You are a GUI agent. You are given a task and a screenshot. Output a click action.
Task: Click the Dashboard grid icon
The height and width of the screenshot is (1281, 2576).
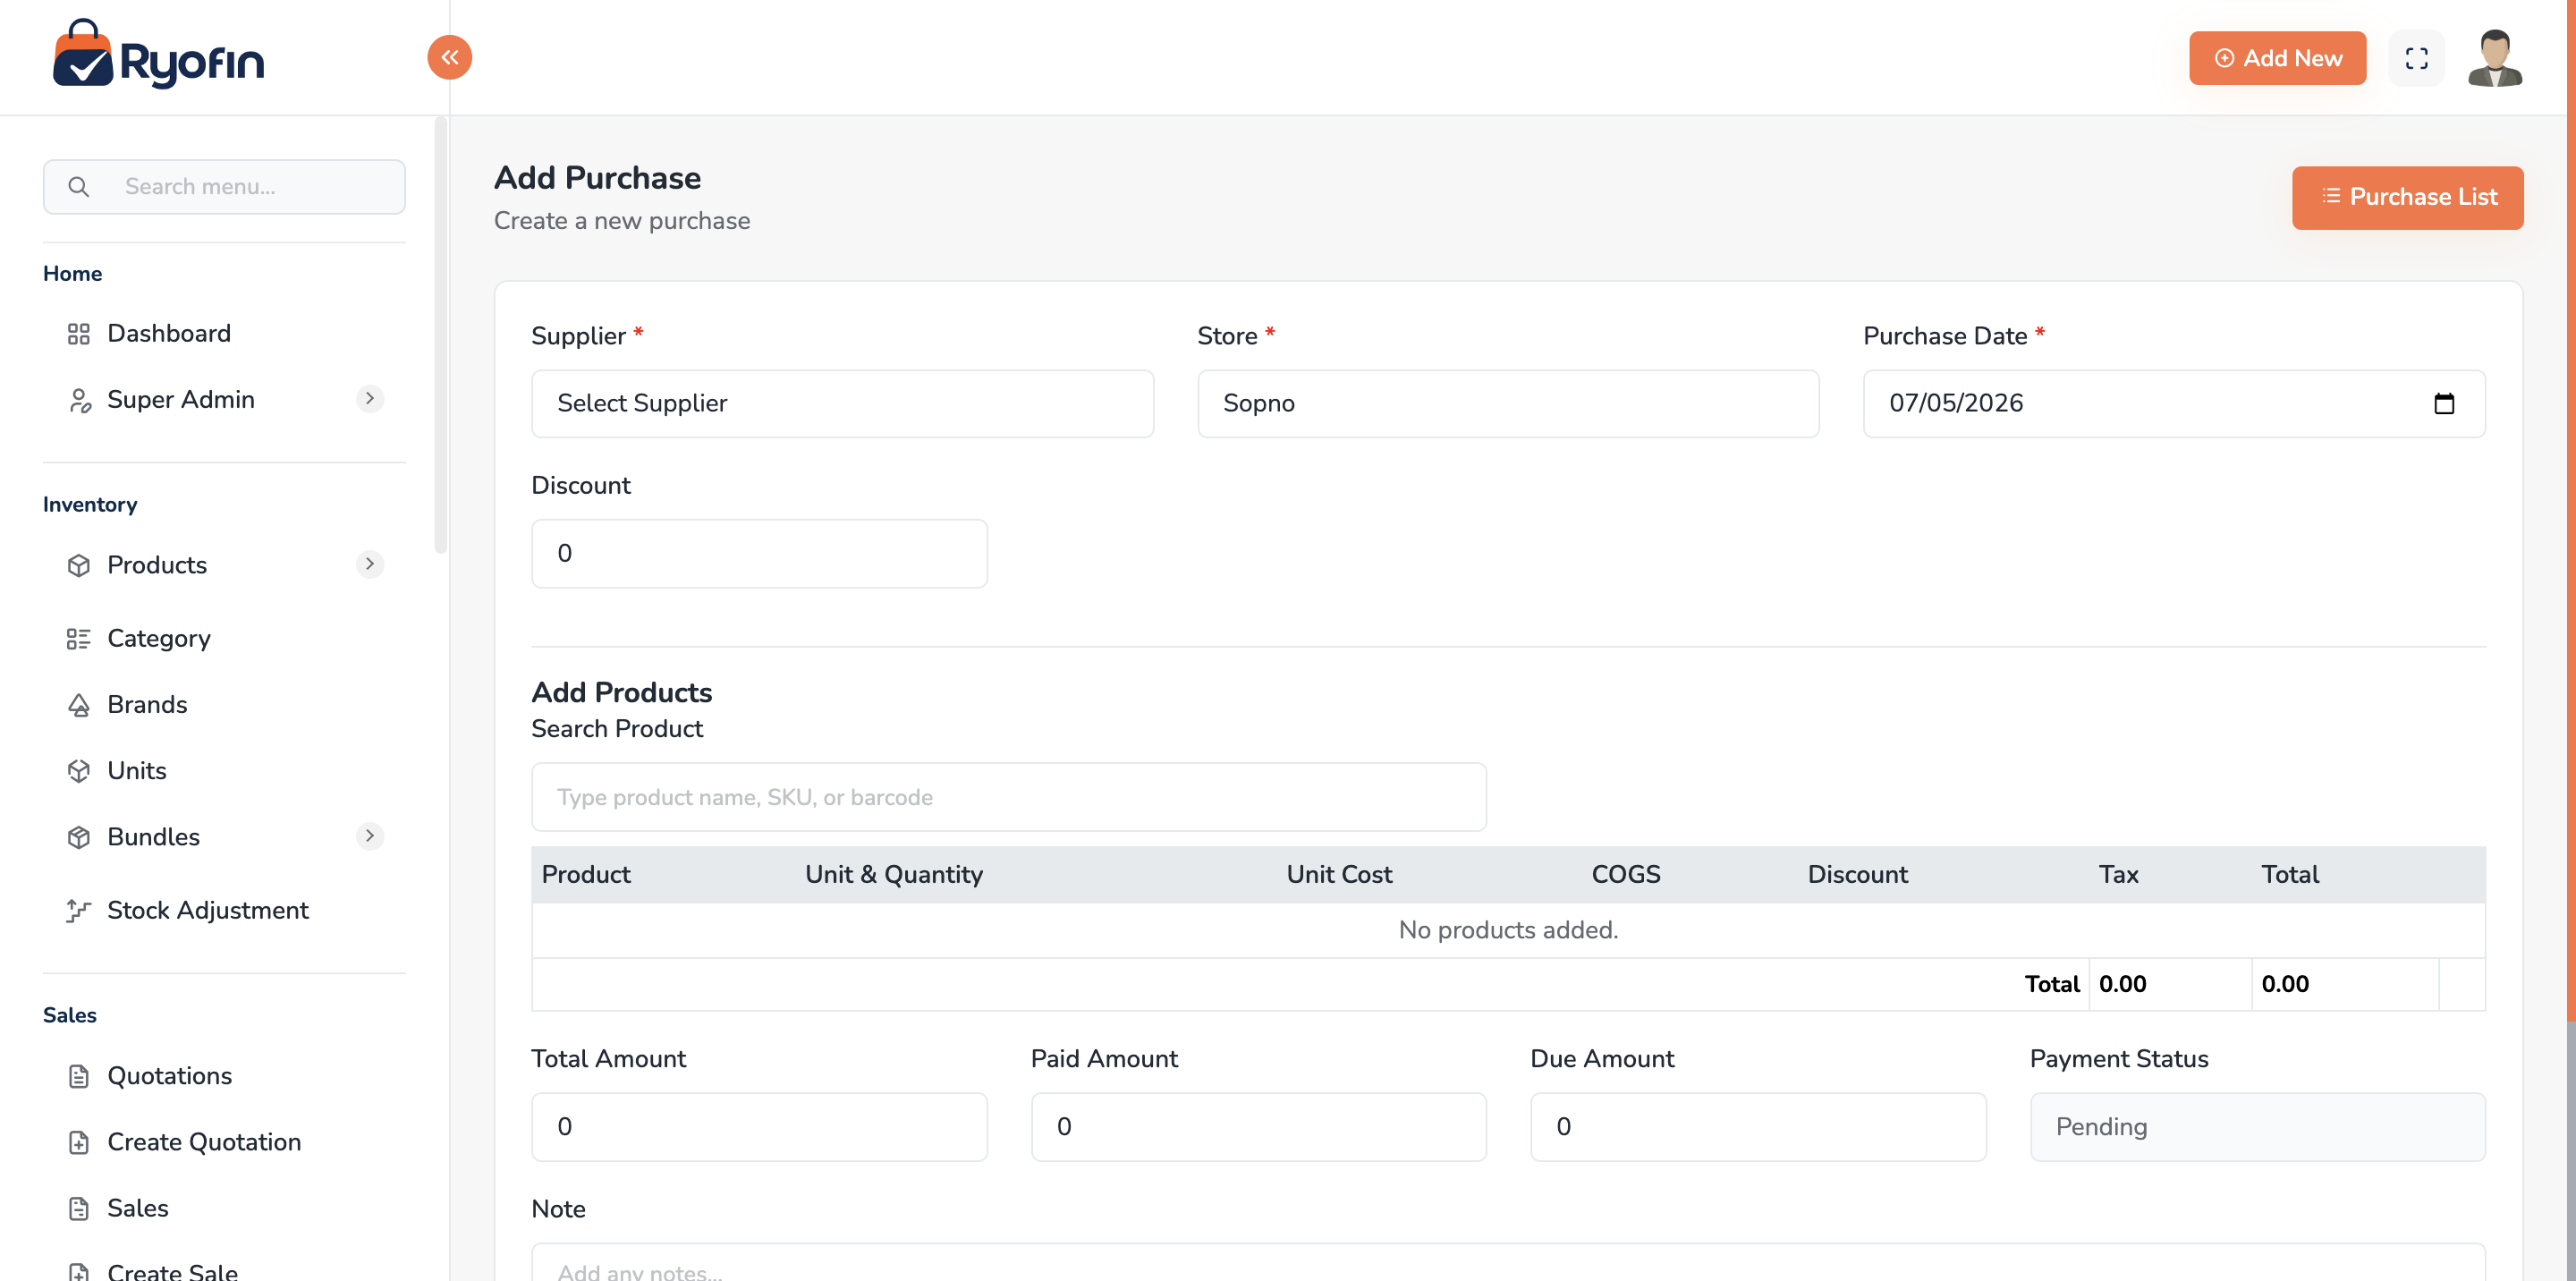click(79, 334)
